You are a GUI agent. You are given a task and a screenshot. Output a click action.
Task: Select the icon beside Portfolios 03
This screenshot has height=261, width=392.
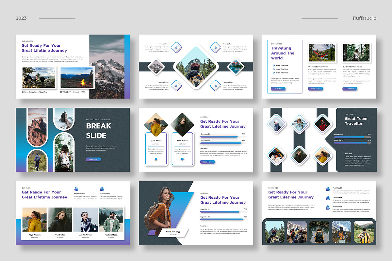[x=328, y=207]
